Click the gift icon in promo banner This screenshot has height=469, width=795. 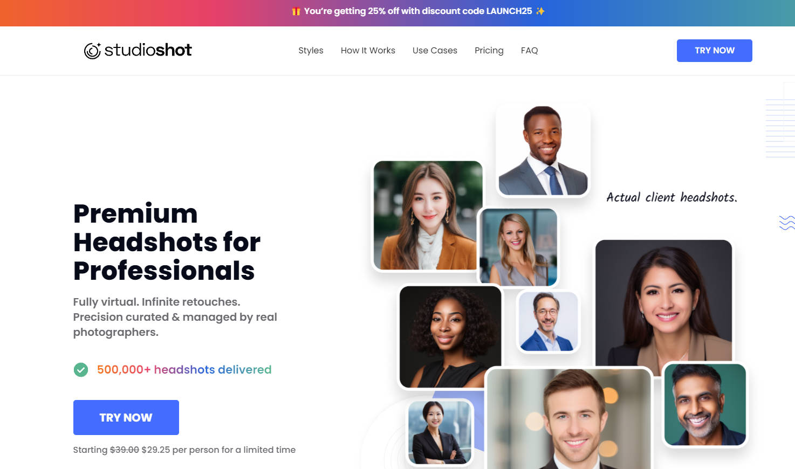[296, 11]
